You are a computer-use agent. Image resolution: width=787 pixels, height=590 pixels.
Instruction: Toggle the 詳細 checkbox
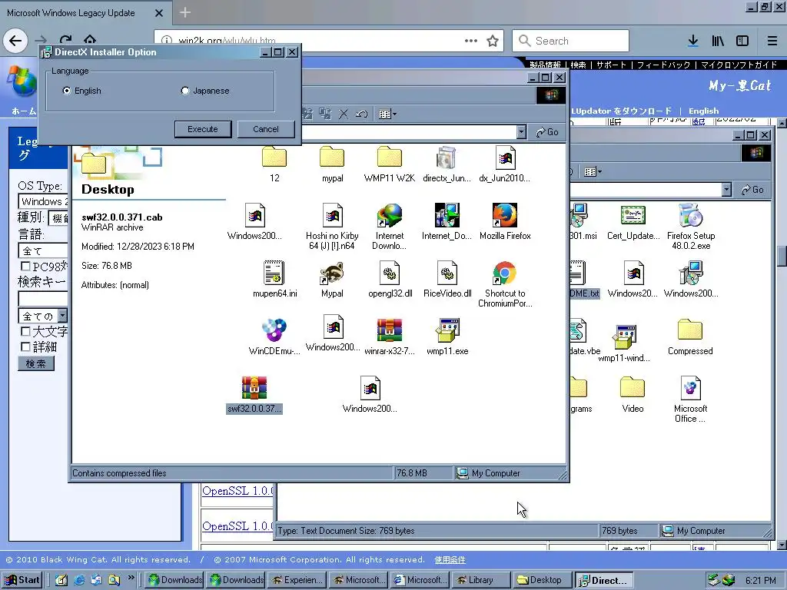click(x=25, y=346)
